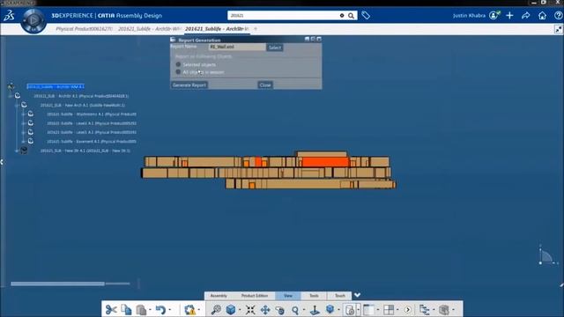This screenshot has height=317, width=564.
Task: Click the grey package icon at toolbar end
Action: pos(444,309)
